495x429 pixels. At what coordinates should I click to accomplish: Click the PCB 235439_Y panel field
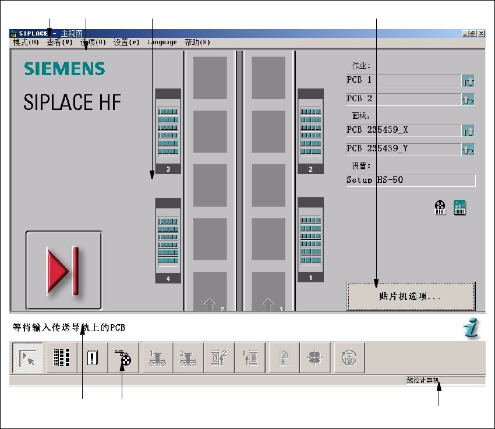404,149
